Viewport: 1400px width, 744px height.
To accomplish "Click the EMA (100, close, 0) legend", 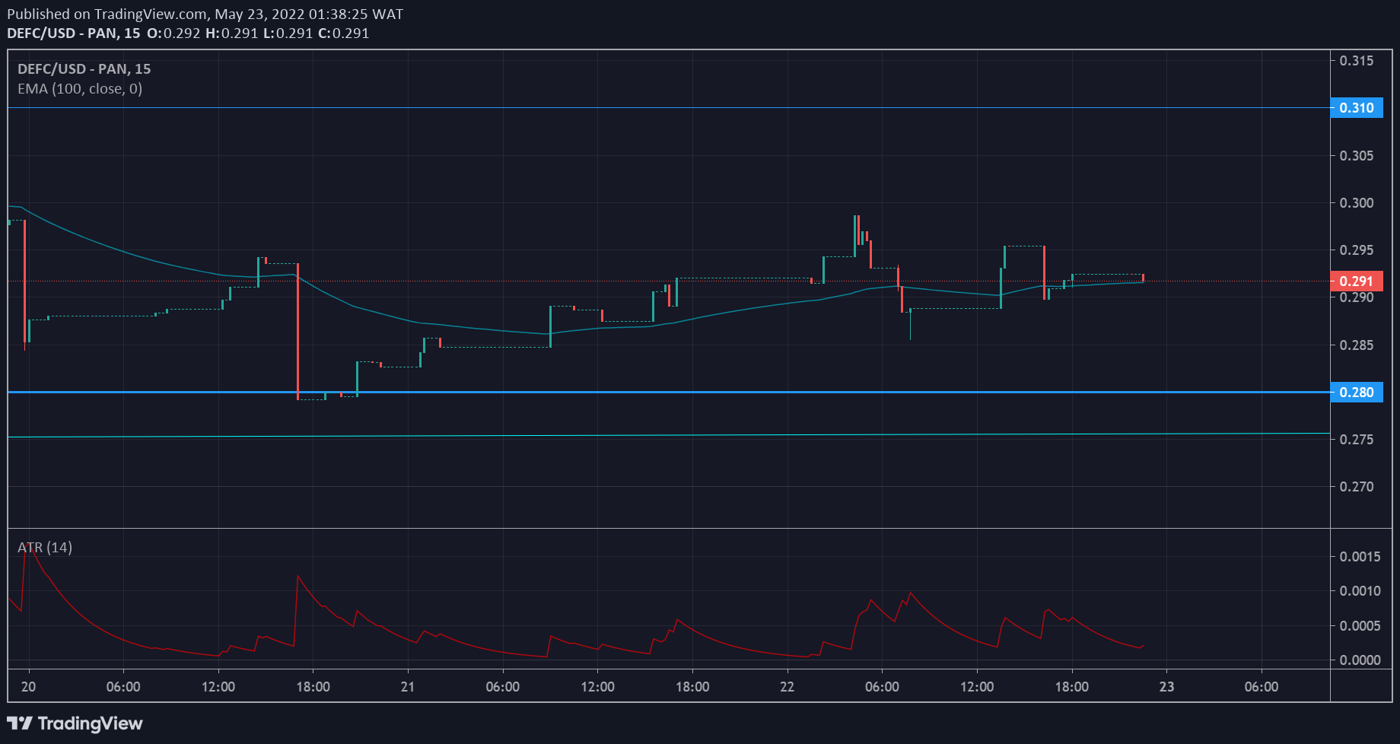I will point(80,89).
